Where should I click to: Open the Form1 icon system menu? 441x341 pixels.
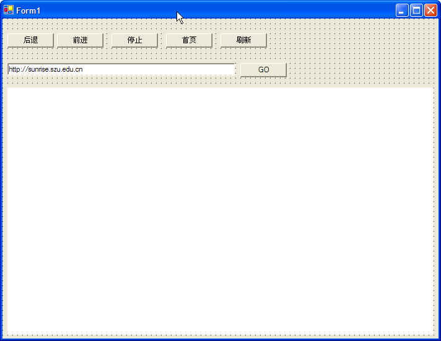click(x=9, y=10)
